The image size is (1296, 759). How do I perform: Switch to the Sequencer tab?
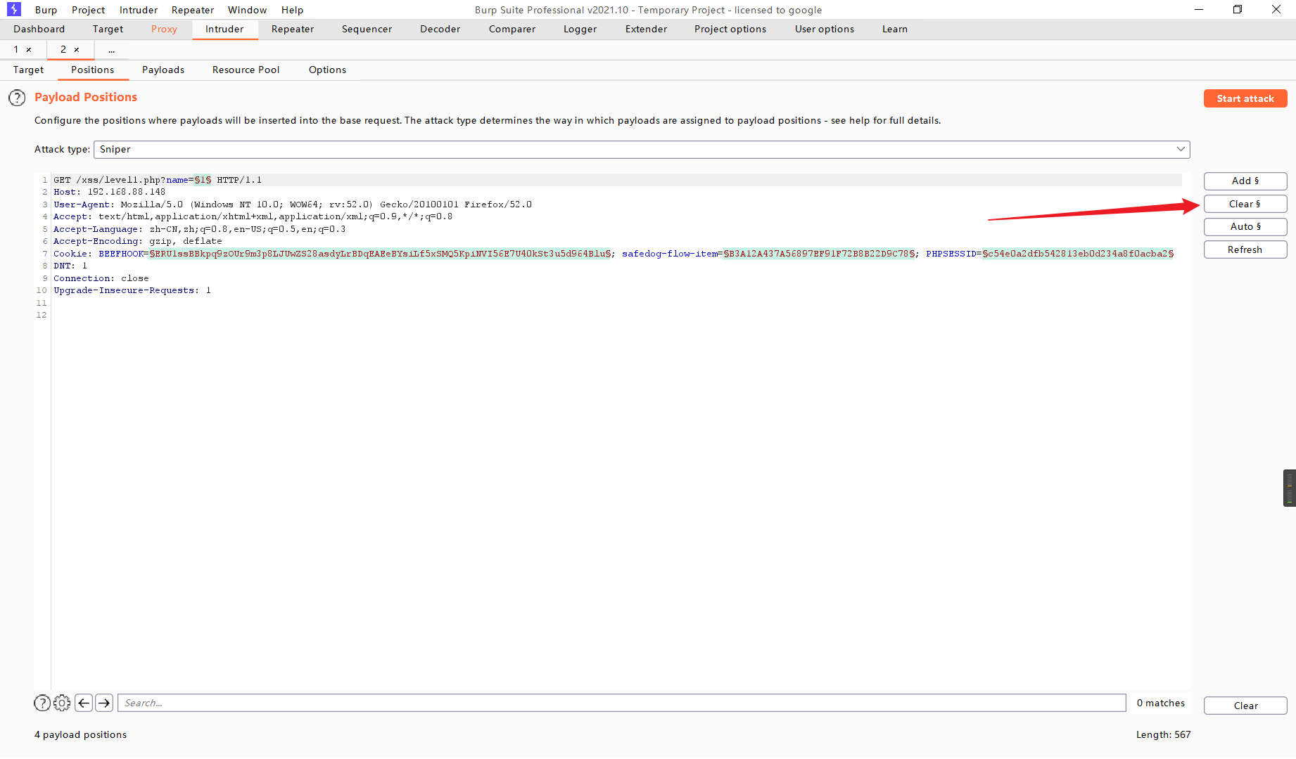click(367, 29)
